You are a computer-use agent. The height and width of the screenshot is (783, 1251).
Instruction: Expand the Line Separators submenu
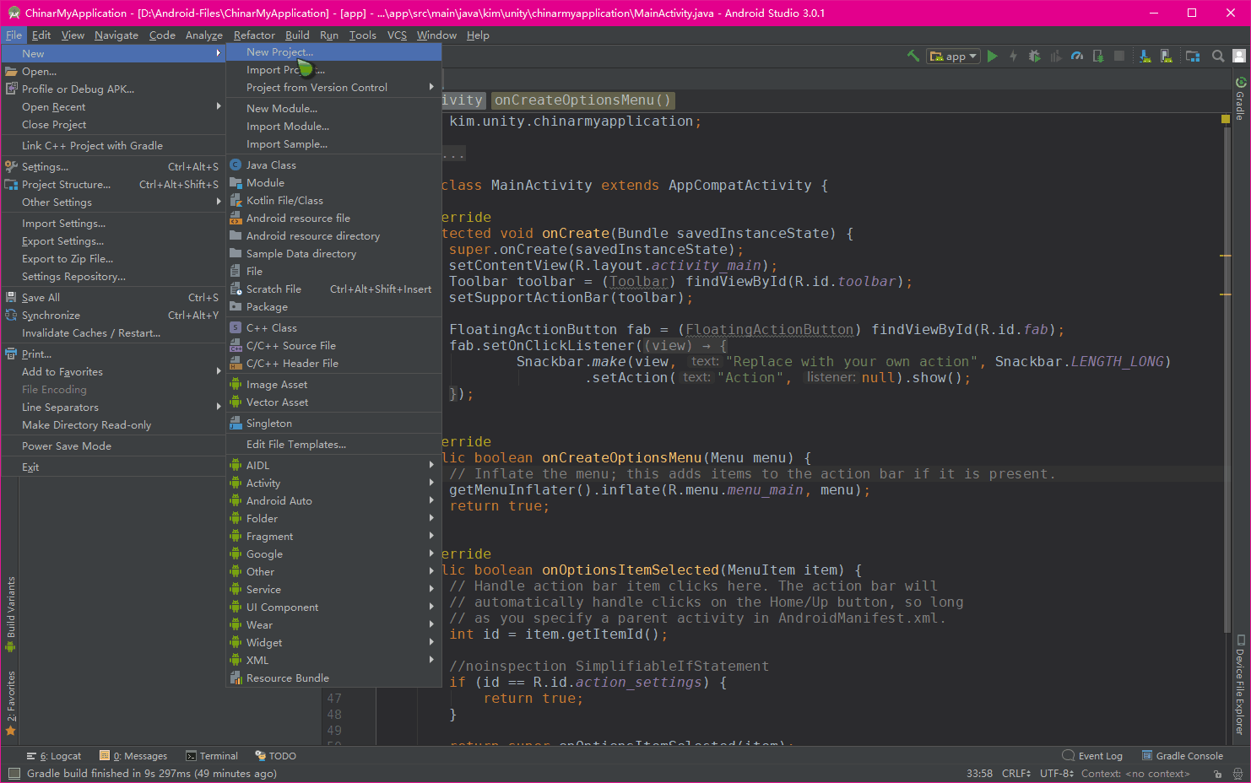[113, 407]
